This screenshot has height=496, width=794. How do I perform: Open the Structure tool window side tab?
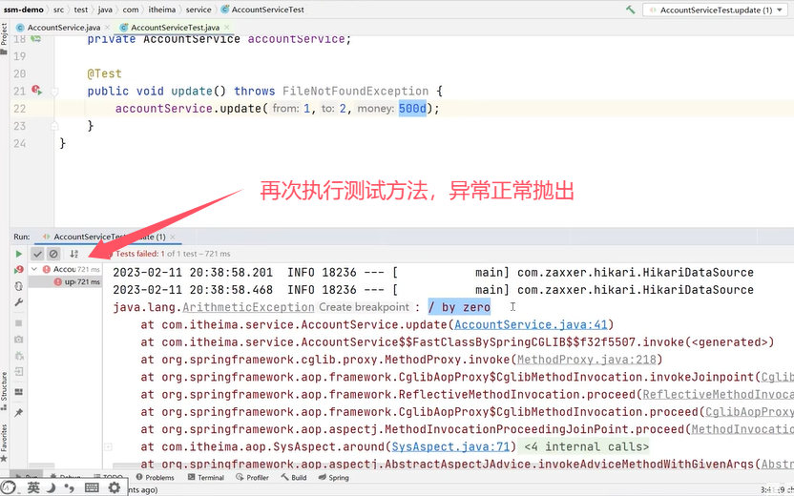[x=4, y=391]
